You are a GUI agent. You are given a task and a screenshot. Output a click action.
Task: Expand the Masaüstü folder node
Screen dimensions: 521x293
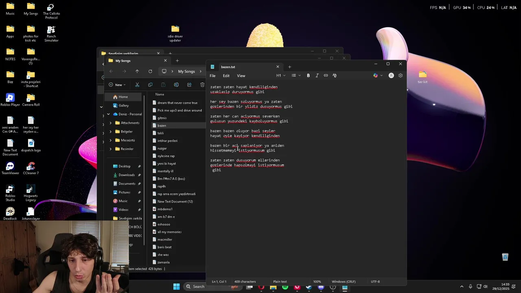[111, 140]
